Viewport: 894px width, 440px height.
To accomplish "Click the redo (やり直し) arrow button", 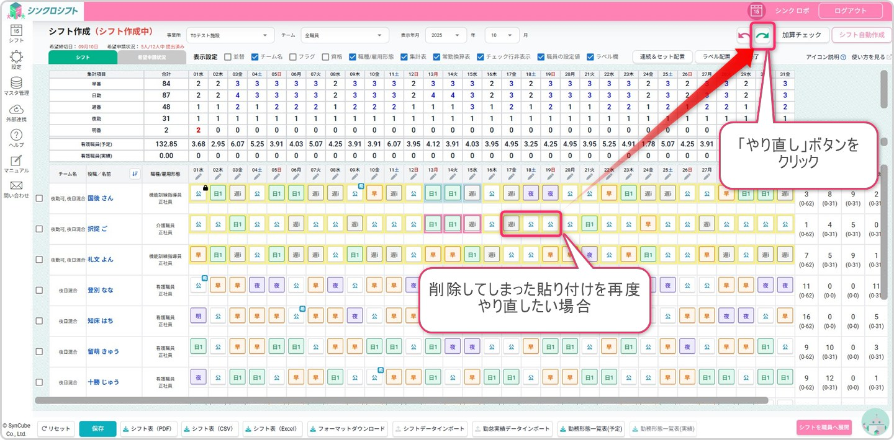I will point(761,36).
